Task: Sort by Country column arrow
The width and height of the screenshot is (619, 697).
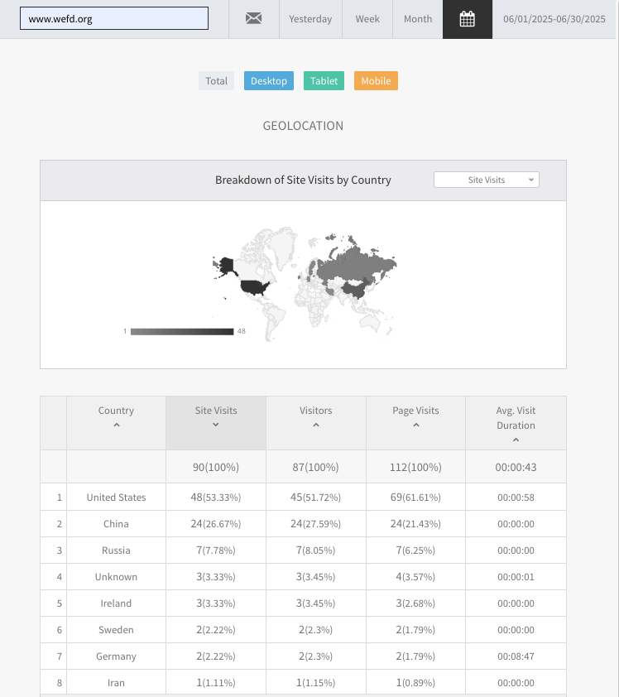Action: pos(116,425)
